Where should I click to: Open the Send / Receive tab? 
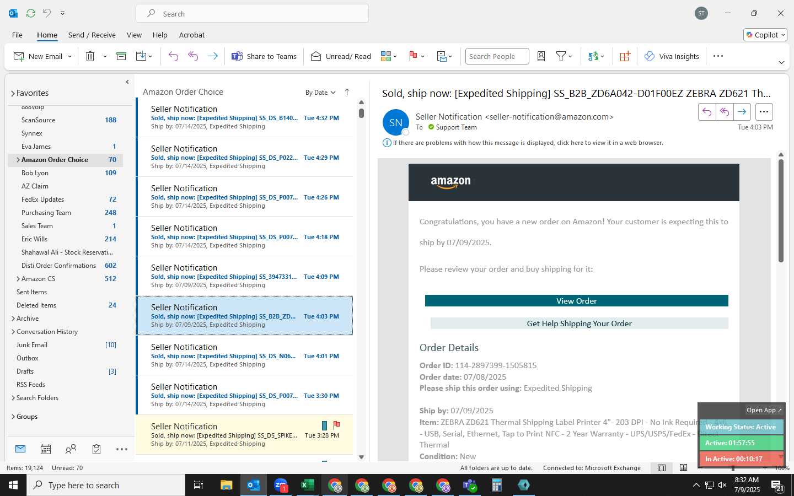(x=92, y=35)
